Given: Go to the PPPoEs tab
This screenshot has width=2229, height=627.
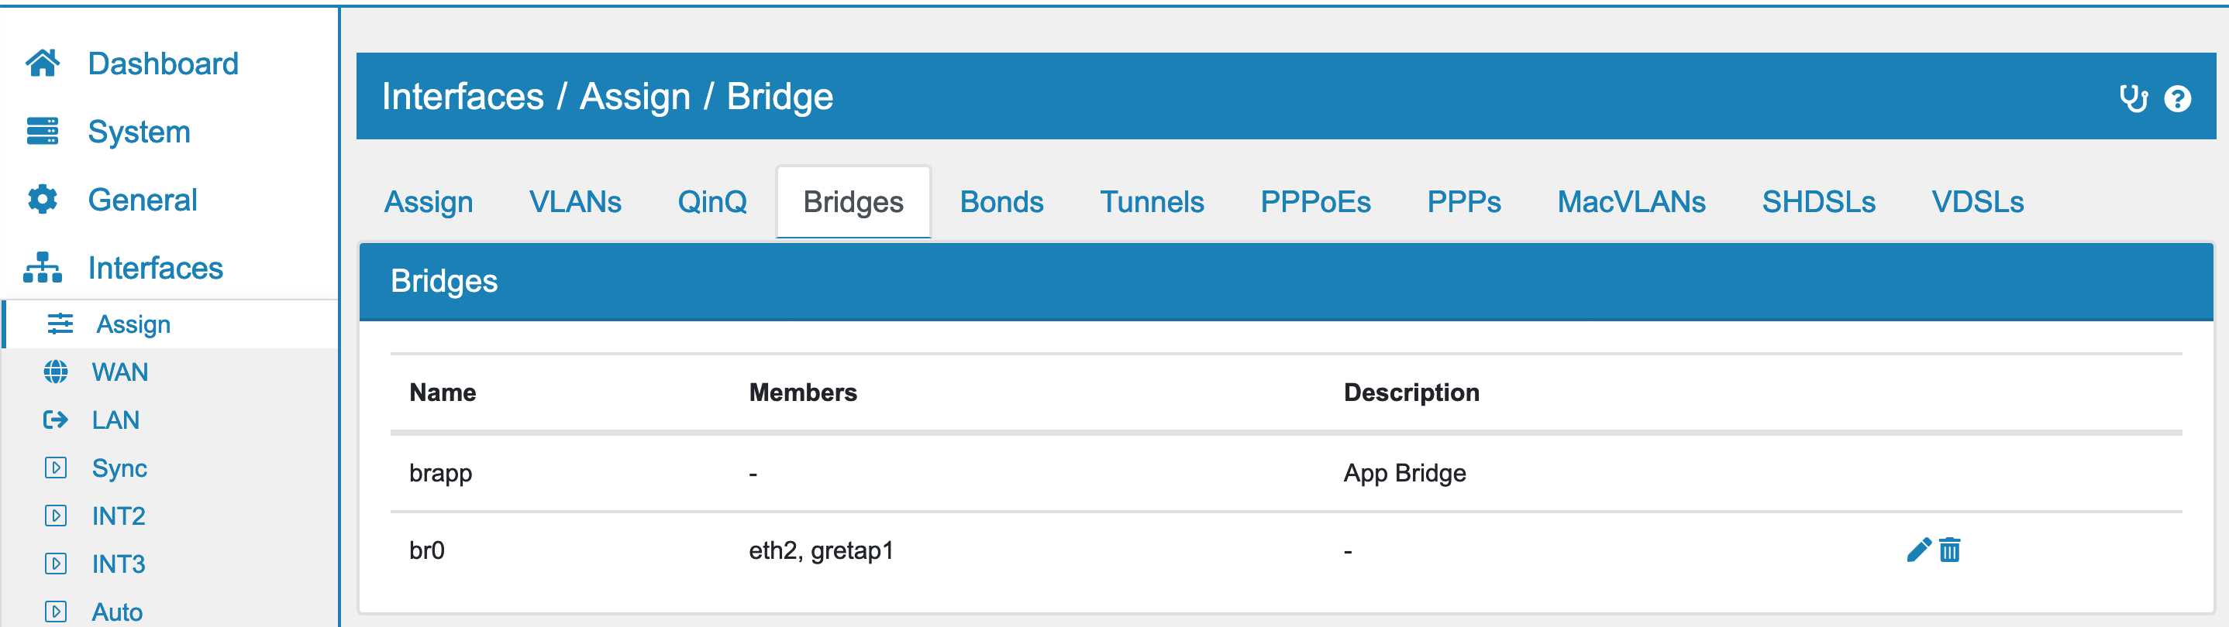Looking at the screenshot, I should pos(1315,202).
